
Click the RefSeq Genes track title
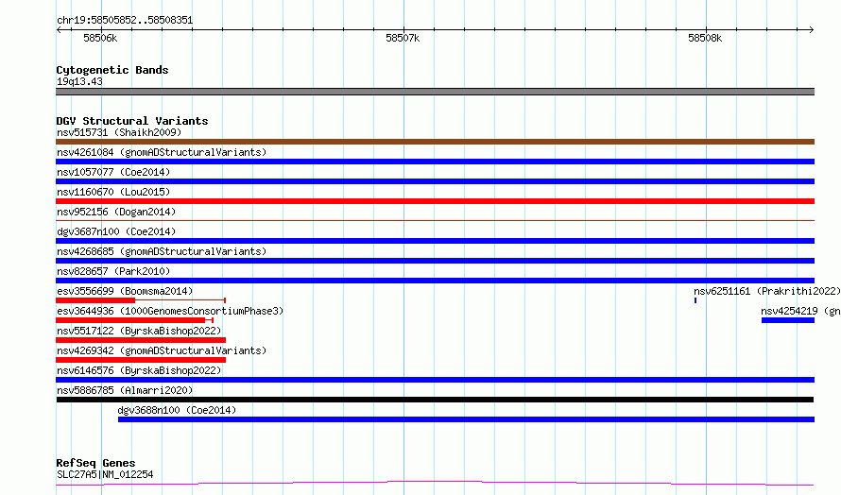(x=95, y=463)
